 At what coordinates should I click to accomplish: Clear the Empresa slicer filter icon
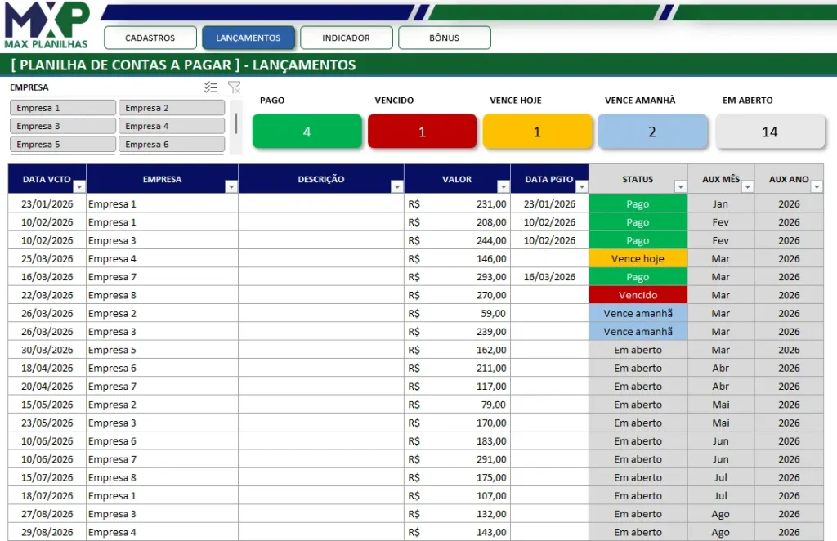[234, 87]
